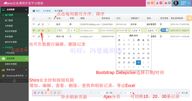Open page size dropdown showing 10
This screenshot has height=101, width=192.
tap(128, 93)
